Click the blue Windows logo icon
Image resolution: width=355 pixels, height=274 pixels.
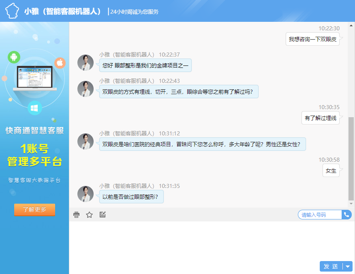tap(34, 108)
